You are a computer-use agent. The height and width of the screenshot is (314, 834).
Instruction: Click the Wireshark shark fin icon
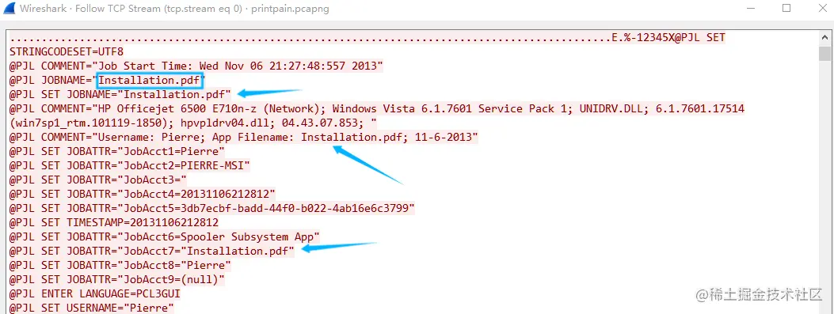9,9
